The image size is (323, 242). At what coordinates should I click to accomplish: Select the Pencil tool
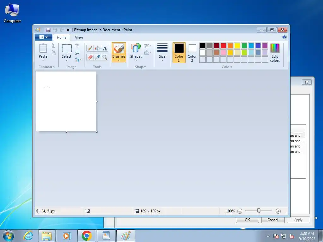[x=90, y=48]
